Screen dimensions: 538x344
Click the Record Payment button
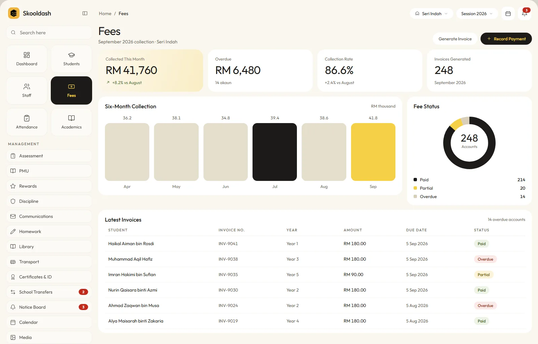(x=506, y=39)
